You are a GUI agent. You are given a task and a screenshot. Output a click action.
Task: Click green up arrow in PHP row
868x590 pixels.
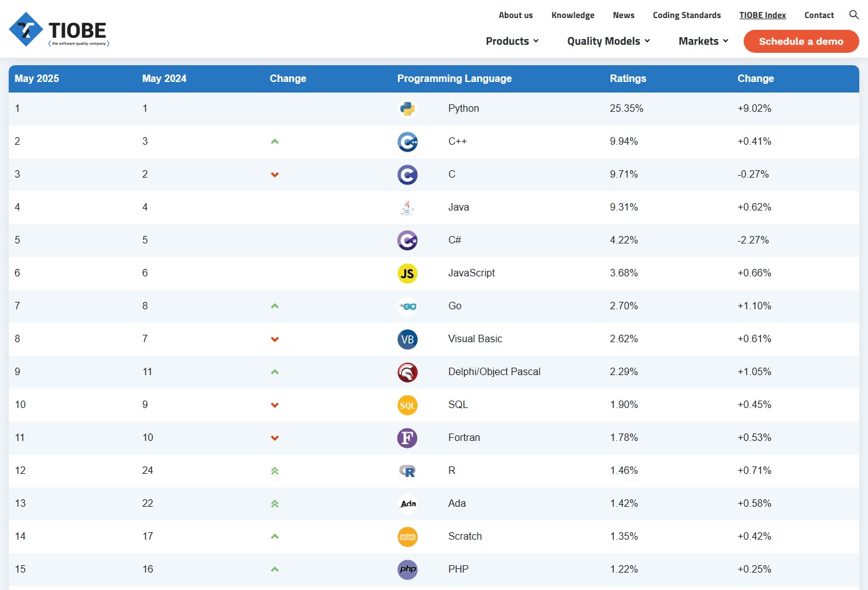(x=275, y=570)
